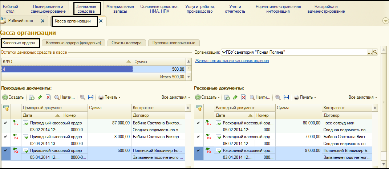Click the green pencil edit icon for expense documents
This screenshot has width=389, height=169.
(235, 97)
